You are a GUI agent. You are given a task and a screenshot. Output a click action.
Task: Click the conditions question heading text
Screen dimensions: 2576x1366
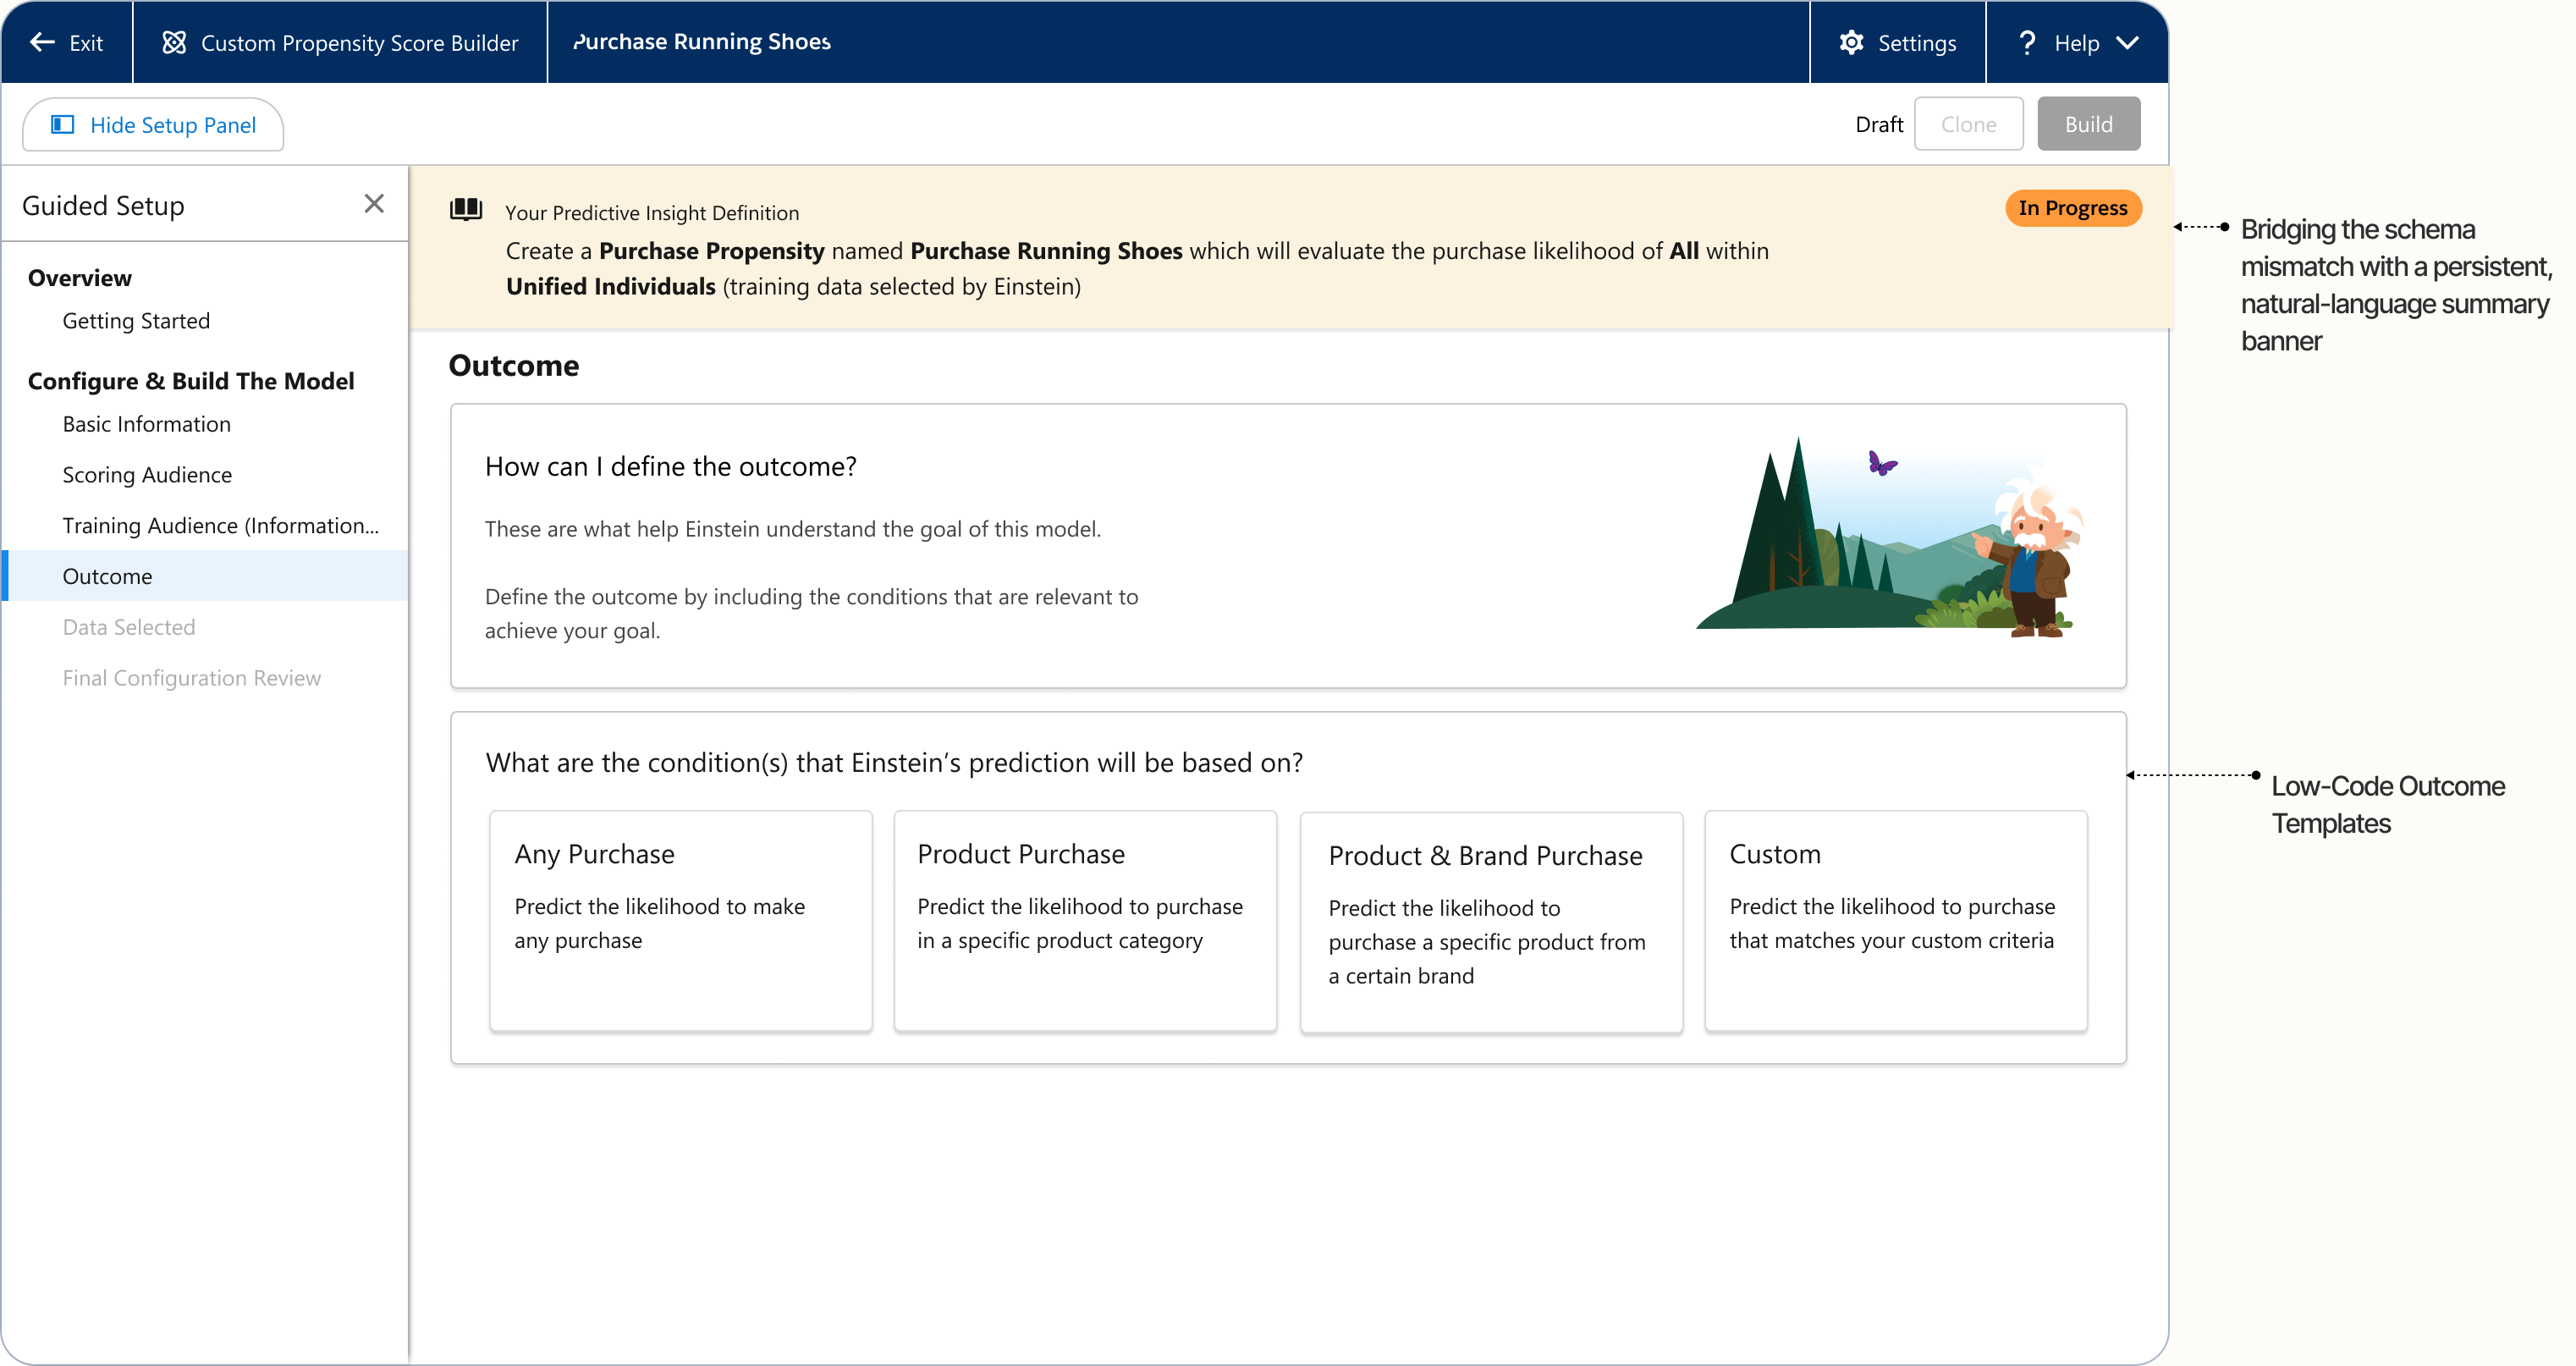[894, 763]
